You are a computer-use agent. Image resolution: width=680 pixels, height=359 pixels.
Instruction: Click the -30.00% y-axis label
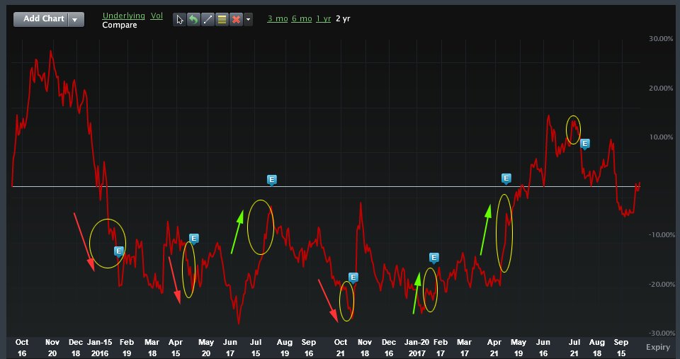click(x=661, y=334)
